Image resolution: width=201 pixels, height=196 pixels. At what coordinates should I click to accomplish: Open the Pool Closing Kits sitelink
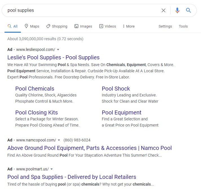pyautogui.click(x=37, y=112)
